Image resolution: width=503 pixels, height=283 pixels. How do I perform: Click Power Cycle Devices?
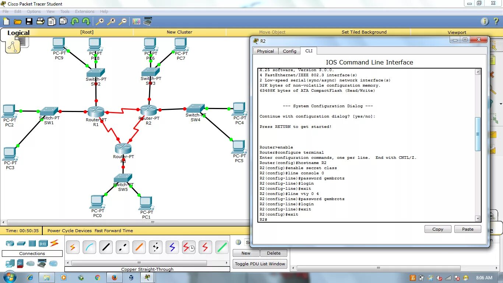click(70, 231)
